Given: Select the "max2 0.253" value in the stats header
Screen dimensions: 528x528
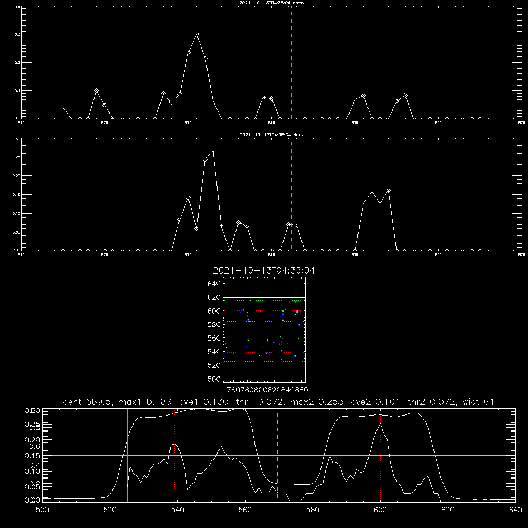Looking at the screenshot, I should coord(317,402).
